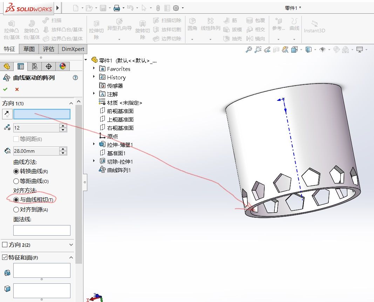Viewport: 374px width, 302px height.
Task: Cancel the curve pattern with red X
Action: (17, 89)
